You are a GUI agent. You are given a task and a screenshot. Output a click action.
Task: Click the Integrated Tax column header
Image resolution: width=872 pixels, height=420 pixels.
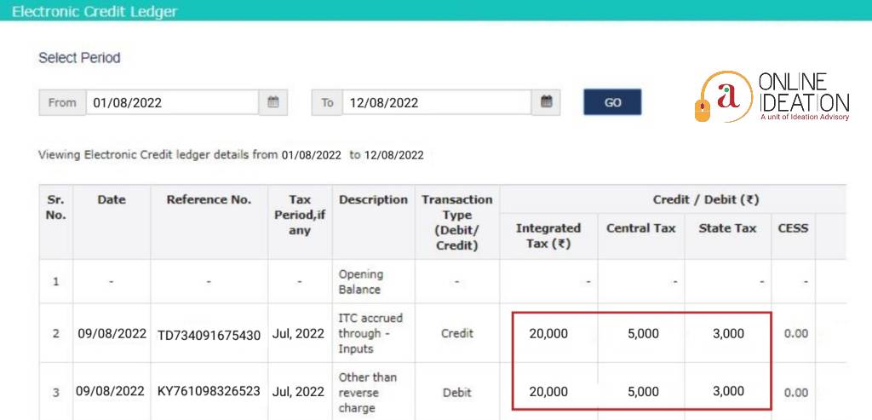point(548,235)
